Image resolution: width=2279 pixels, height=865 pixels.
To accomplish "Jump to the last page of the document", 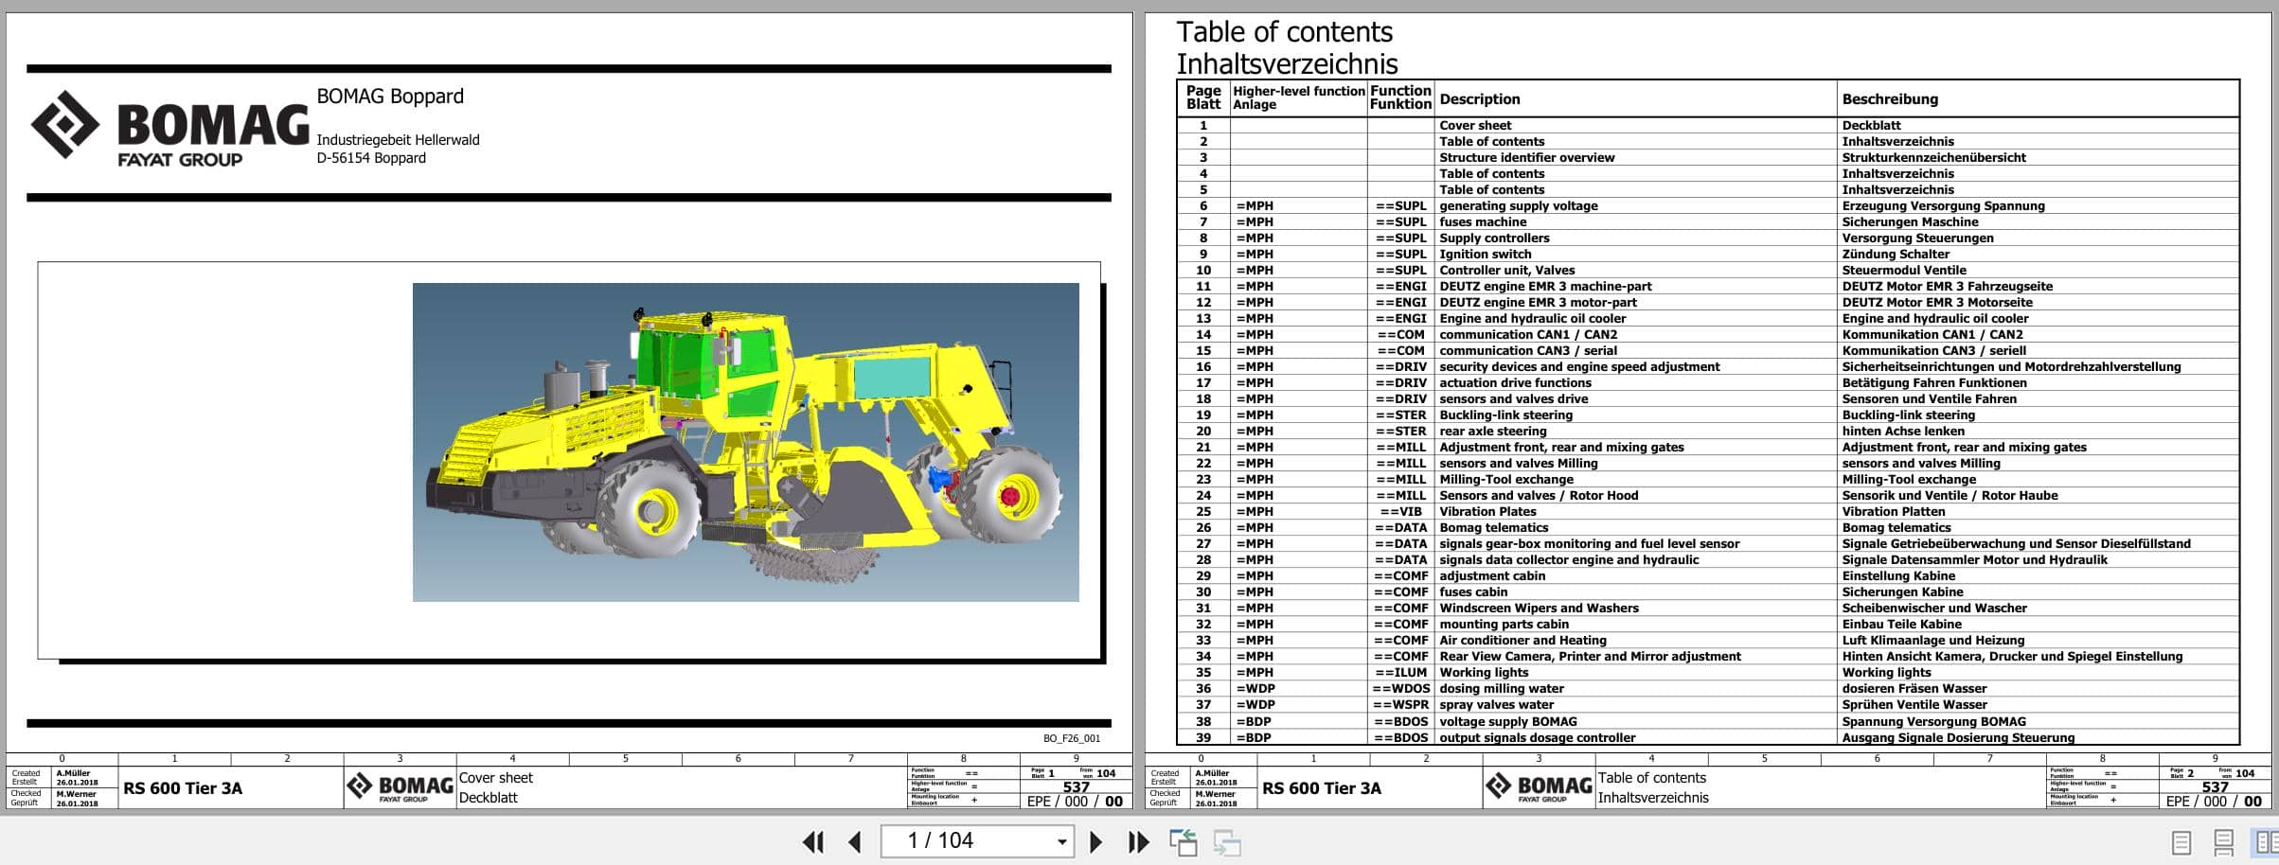I will click(1138, 841).
